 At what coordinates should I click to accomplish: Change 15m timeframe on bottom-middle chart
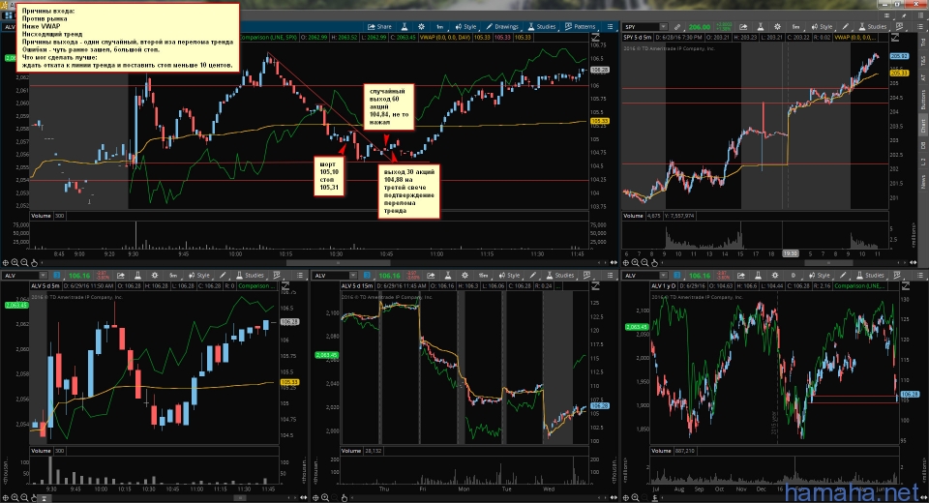coord(483,276)
